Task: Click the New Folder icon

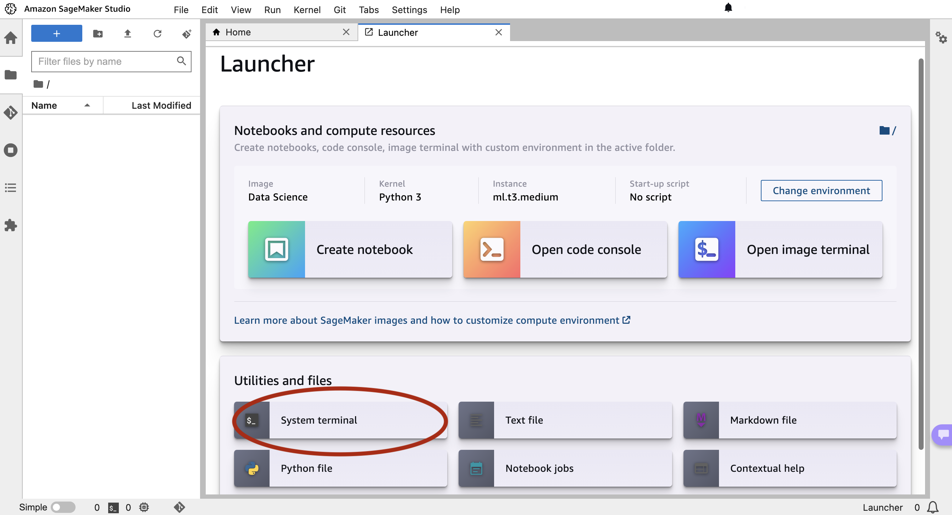Action: point(98,34)
